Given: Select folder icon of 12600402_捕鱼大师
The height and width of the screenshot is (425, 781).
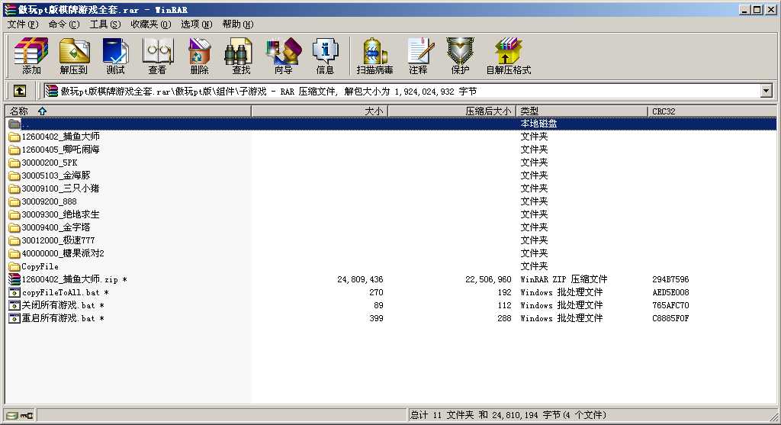Looking at the screenshot, I should pyautogui.click(x=14, y=137).
